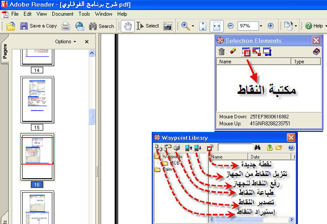Click the page number label 15
Viewport: 327px width, 224px height.
pyautogui.click(x=37, y=128)
